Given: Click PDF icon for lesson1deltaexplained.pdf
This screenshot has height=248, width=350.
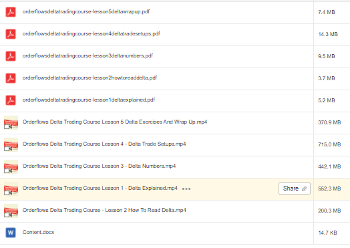Looking at the screenshot, I should click(11, 100).
